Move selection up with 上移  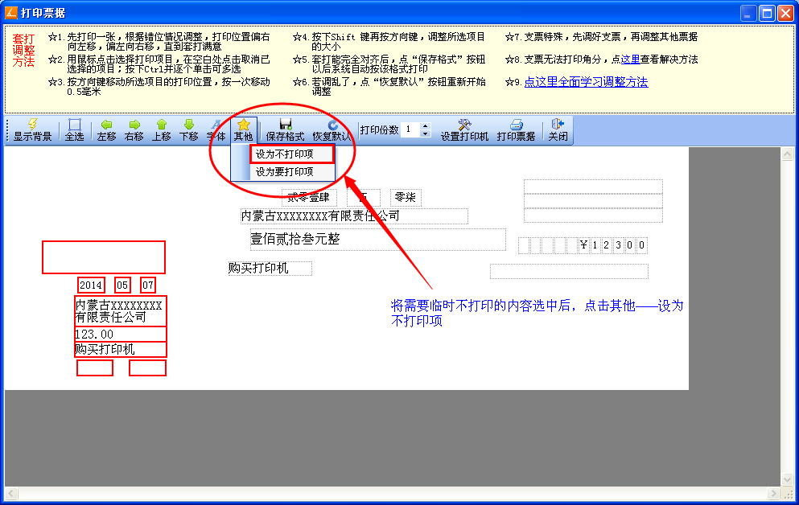[x=161, y=130]
